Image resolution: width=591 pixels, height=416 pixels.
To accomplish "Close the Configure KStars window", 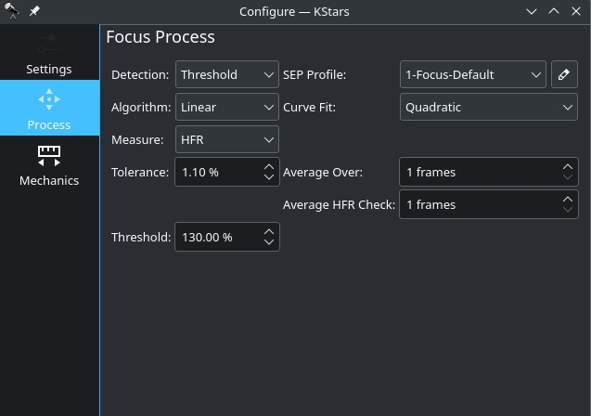I will (576, 11).
